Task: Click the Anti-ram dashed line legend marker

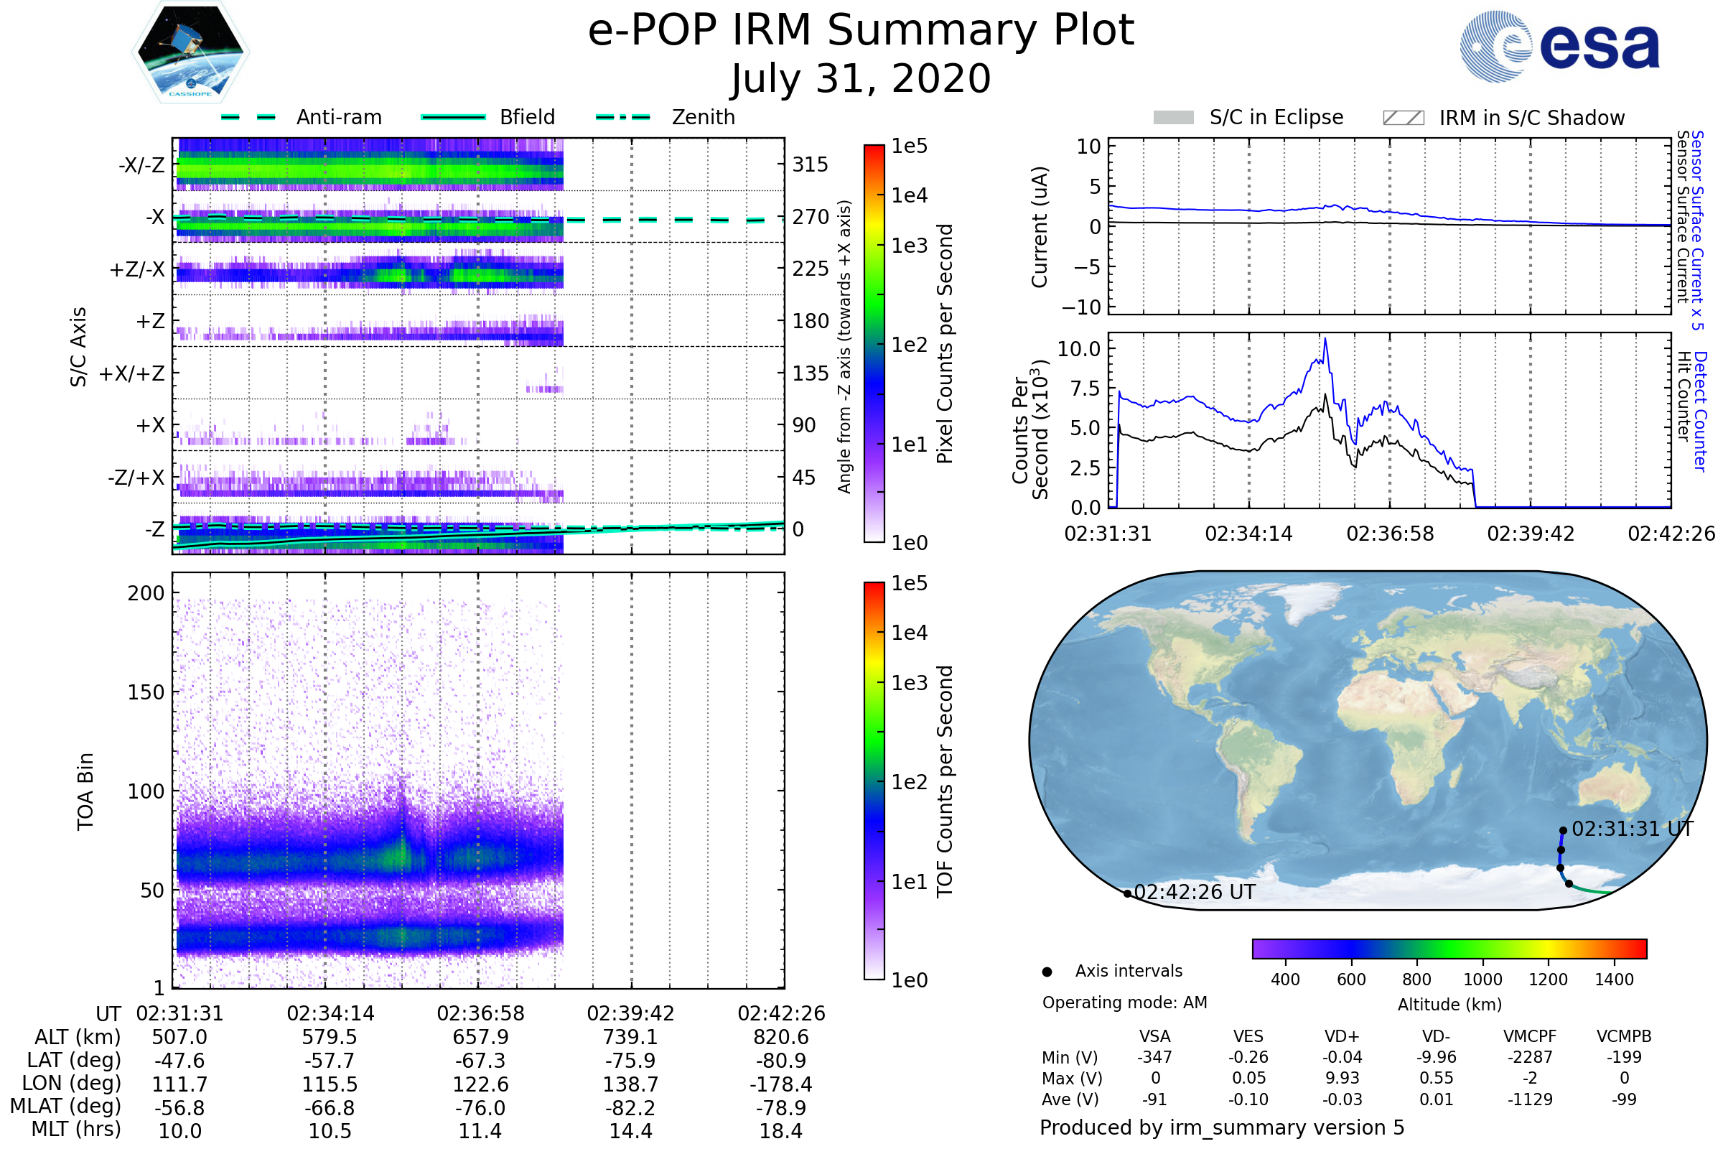Action: pos(248,117)
